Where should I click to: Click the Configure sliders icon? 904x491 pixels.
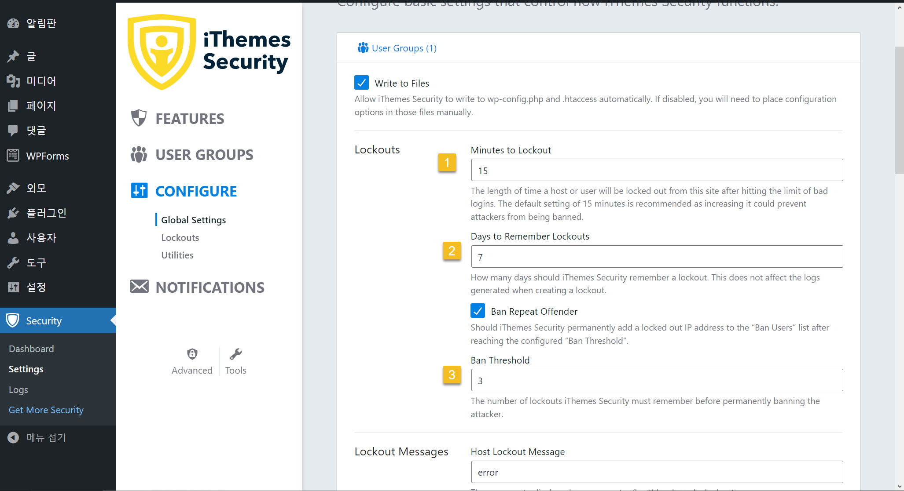click(x=139, y=191)
